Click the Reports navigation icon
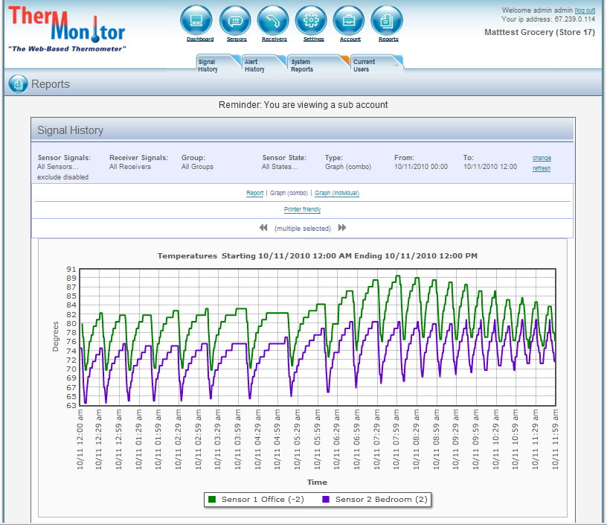 387,20
